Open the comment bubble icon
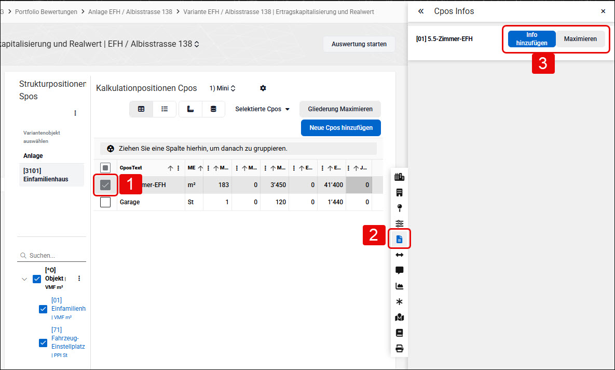Viewport: 615px width, 370px height. pos(399,270)
